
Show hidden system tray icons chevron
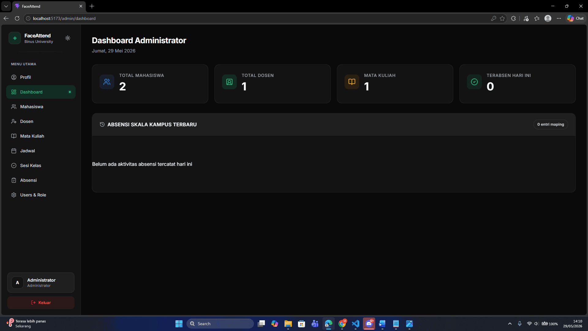coord(510,324)
